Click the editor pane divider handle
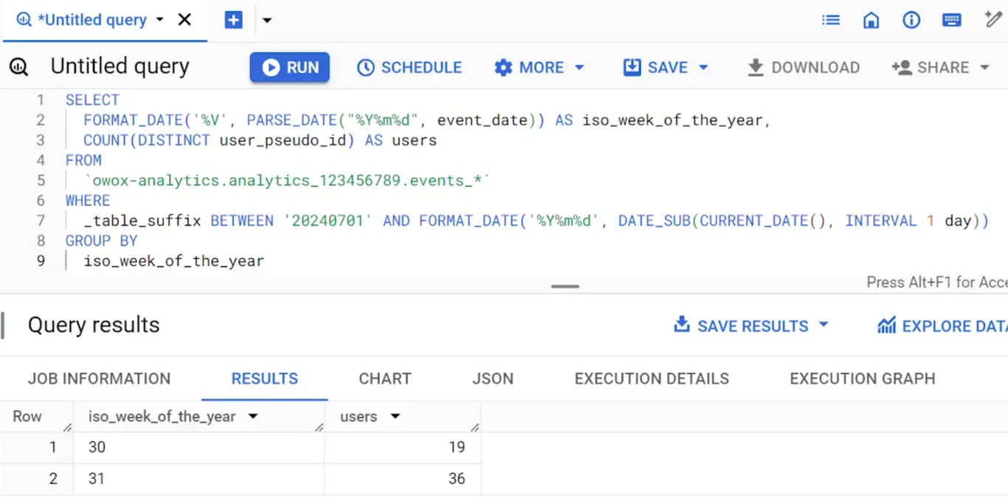 [x=565, y=286]
